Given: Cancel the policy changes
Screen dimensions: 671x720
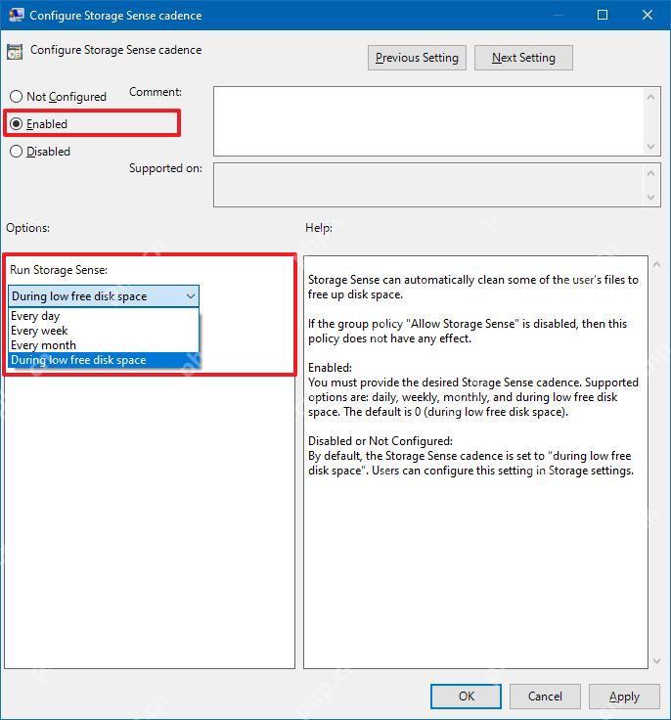Looking at the screenshot, I should [x=545, y=697].
